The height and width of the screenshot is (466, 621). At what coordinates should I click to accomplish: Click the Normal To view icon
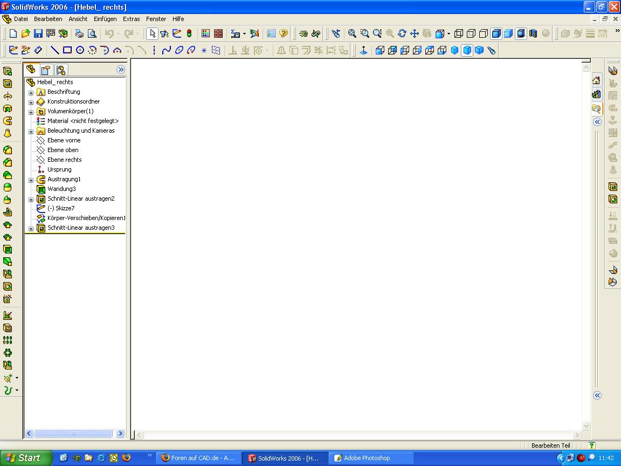(363, 50)
